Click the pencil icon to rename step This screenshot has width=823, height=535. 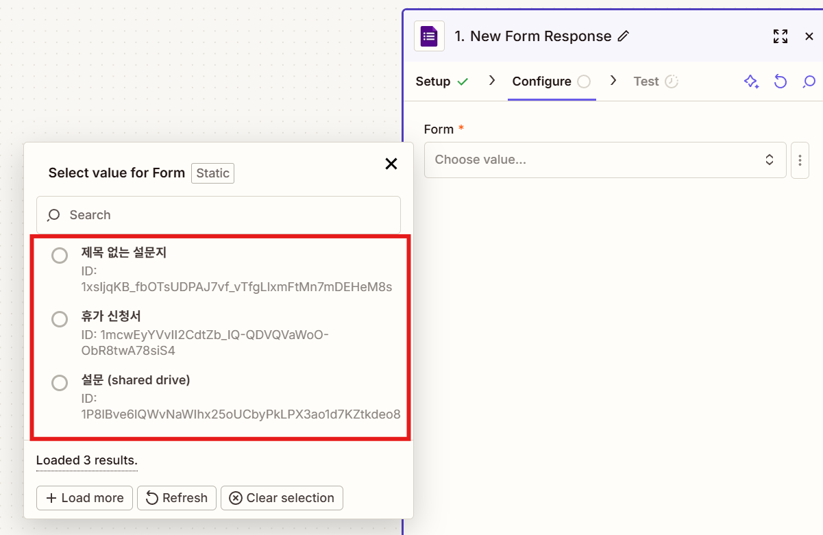623,36
